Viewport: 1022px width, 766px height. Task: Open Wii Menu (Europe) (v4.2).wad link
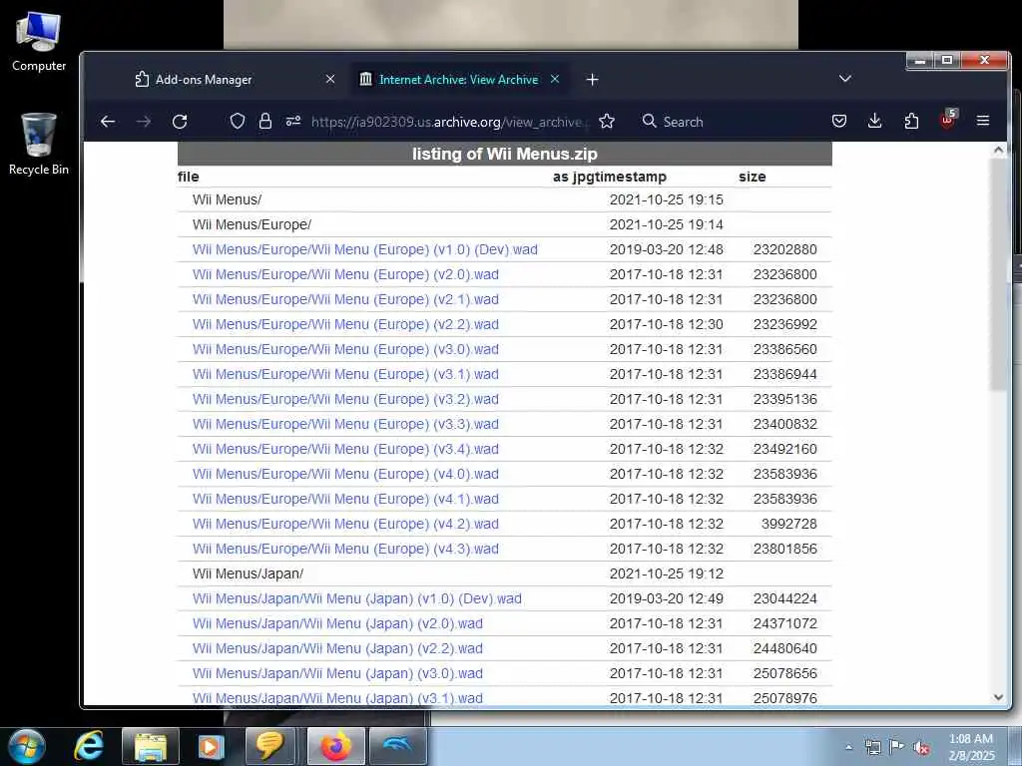(x=345, y=524)
